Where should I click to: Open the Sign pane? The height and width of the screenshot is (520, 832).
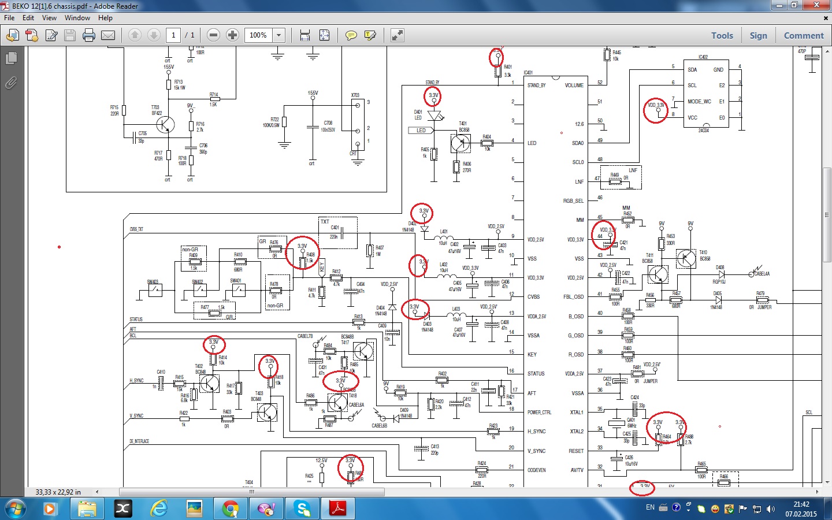click(x=758, y=35)
